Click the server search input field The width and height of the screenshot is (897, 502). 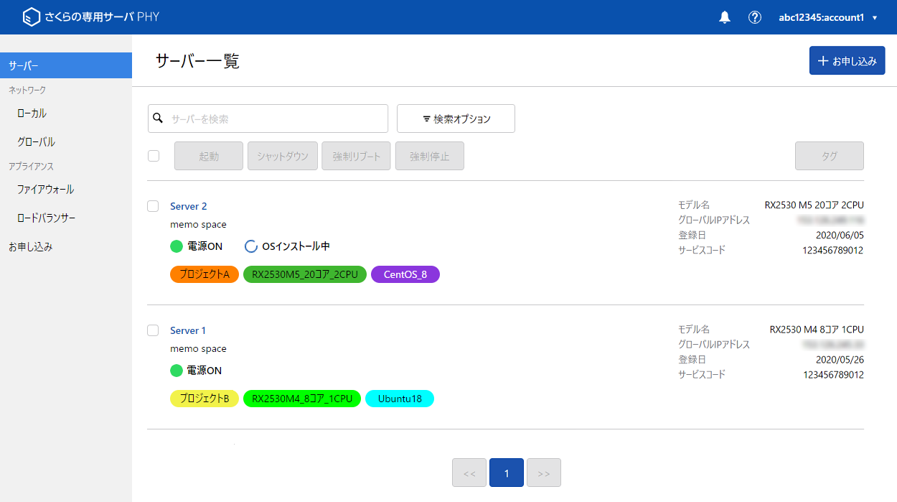[x=276, y=118]
